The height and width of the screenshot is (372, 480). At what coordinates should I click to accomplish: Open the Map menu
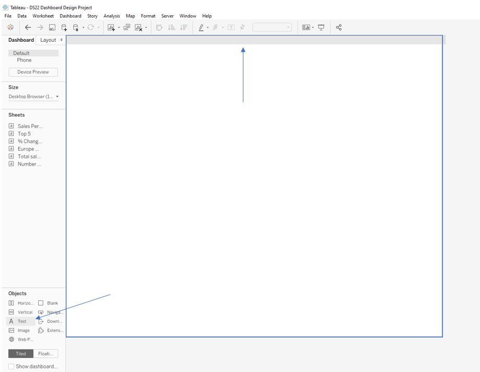(131, 16)
